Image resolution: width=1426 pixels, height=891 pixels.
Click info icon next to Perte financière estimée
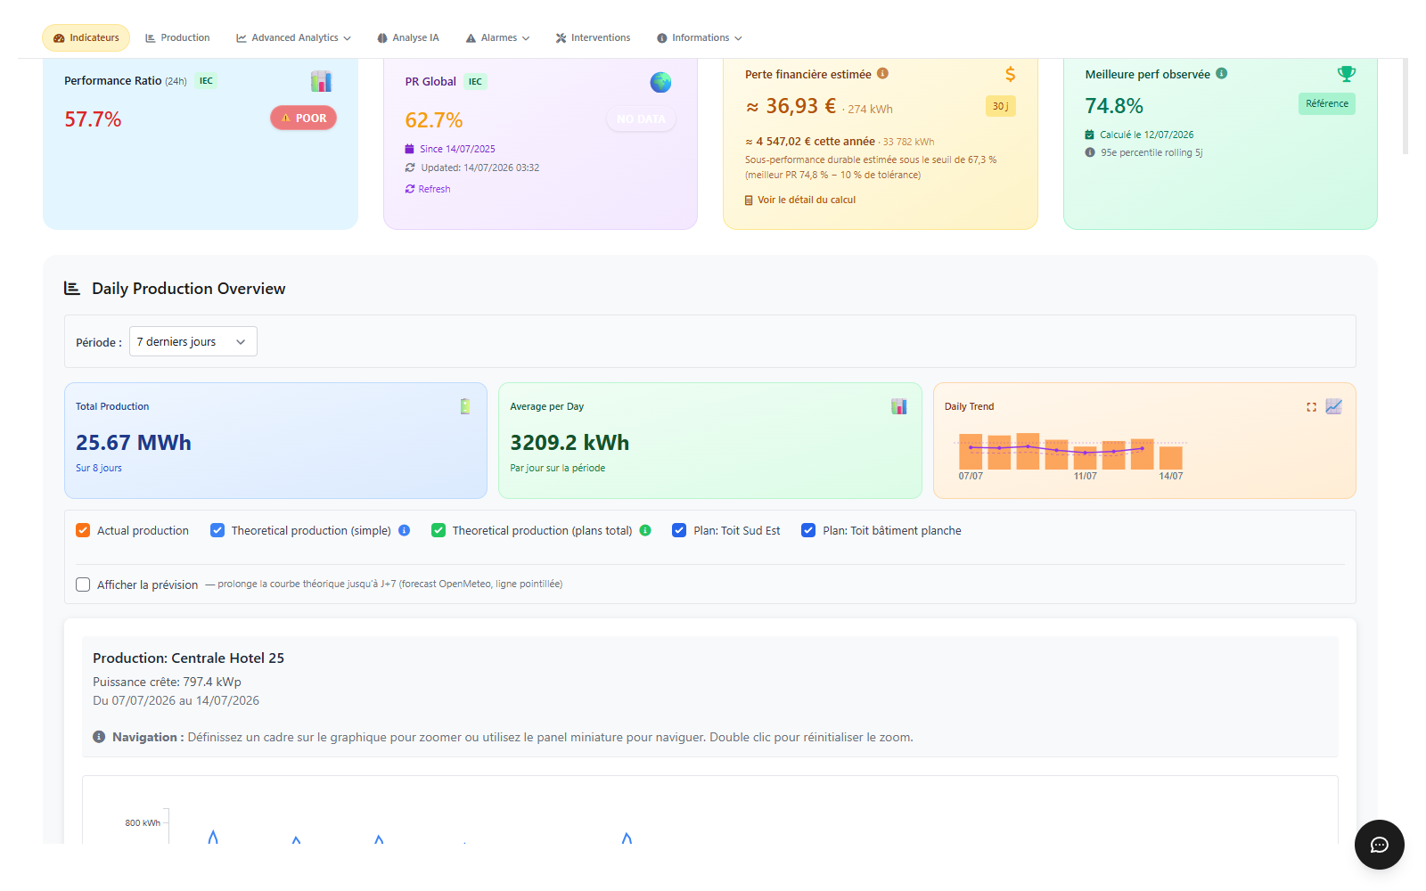(x=882, y=74)
